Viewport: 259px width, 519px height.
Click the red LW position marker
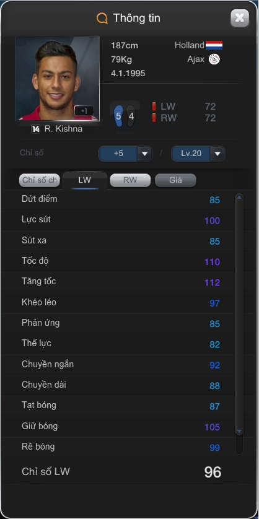click(154, 107)
